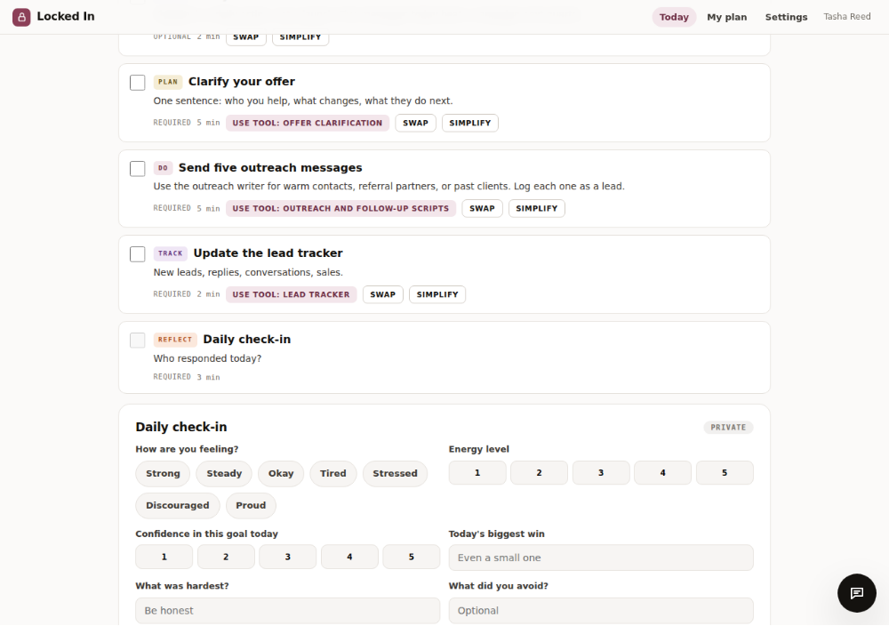
Task: Open Use Tool: Lead Tracker
Action: 291,295
